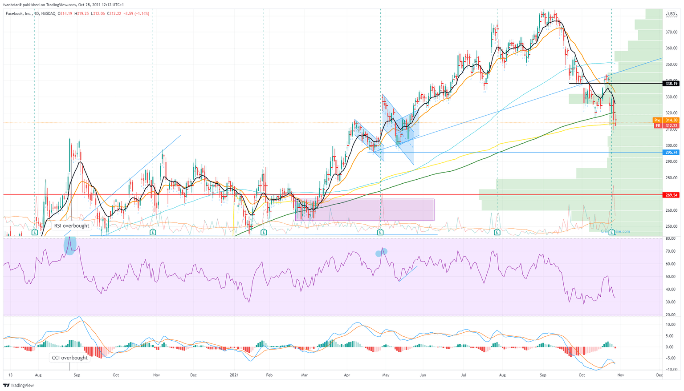Viewport: 684px width, 391px height.
Task: Click 20.00 on the RSI scale
Action: (671, 315)
